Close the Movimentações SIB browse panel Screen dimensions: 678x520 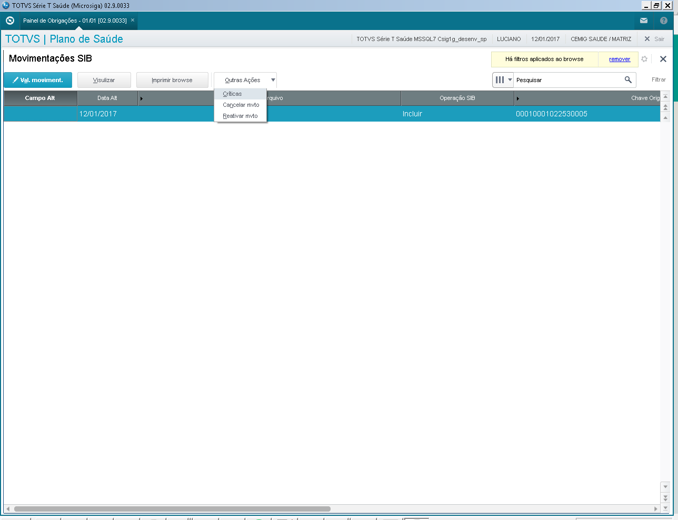pyautogui.click(x=663, y=59)
